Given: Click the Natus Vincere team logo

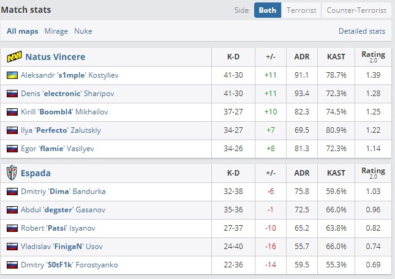Looking at the screenshot, I should click(x=13, y=57).
